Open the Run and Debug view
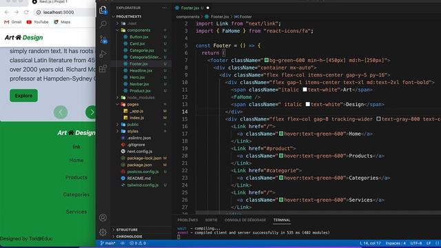 [x=103, y=54]
